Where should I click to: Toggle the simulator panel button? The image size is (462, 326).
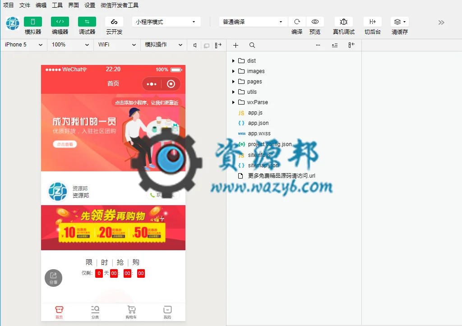pos(32,22)
